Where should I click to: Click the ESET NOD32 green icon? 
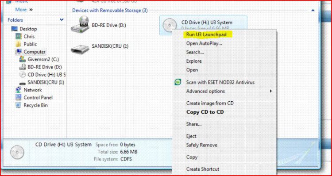tap(178, 82)
